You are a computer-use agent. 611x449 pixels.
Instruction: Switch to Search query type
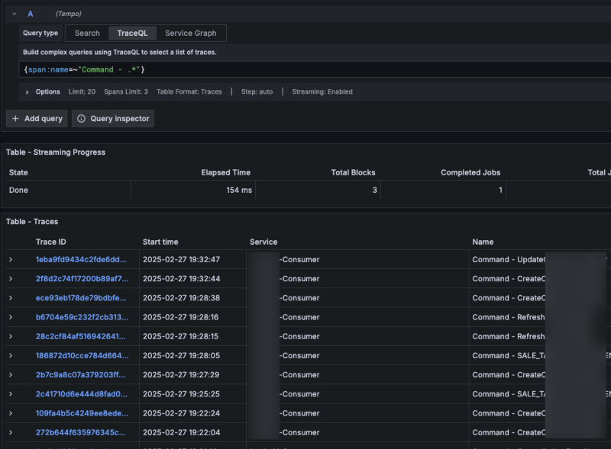click(87, 33)
